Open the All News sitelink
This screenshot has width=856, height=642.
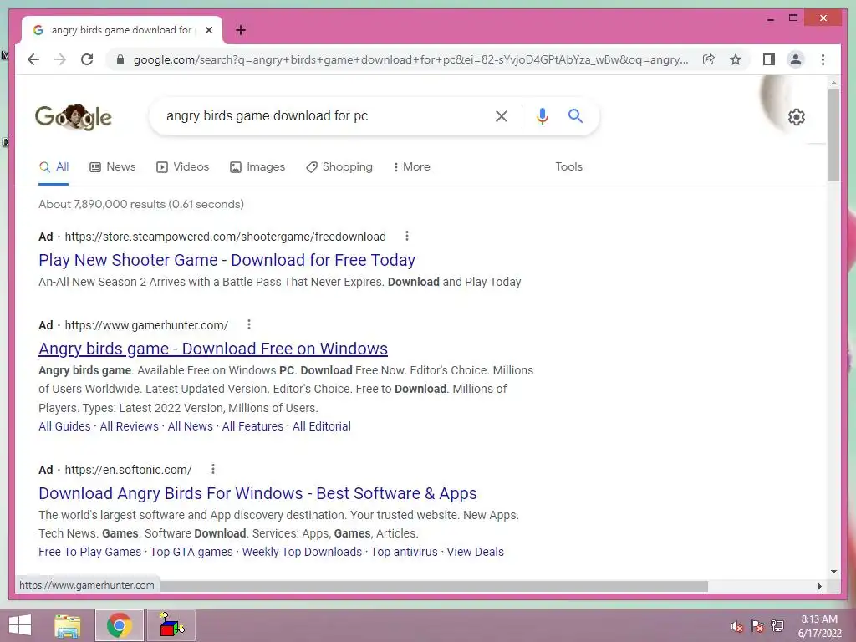(x=190, y=426)
